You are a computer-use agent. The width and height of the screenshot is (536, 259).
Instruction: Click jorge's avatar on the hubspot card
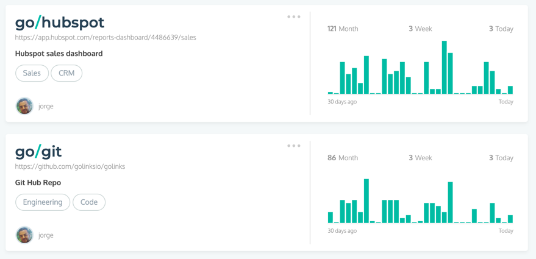point(24,106)
